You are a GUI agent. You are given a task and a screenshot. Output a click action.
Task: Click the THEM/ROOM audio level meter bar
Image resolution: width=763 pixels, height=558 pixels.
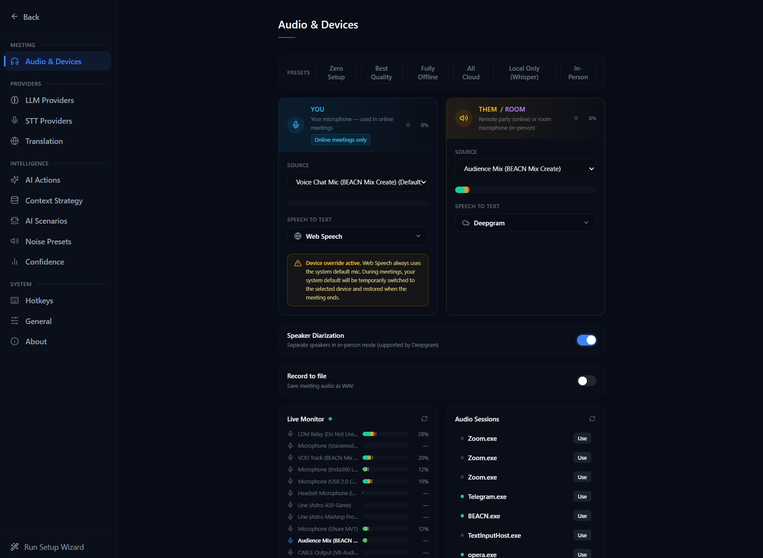click(525, 190)
